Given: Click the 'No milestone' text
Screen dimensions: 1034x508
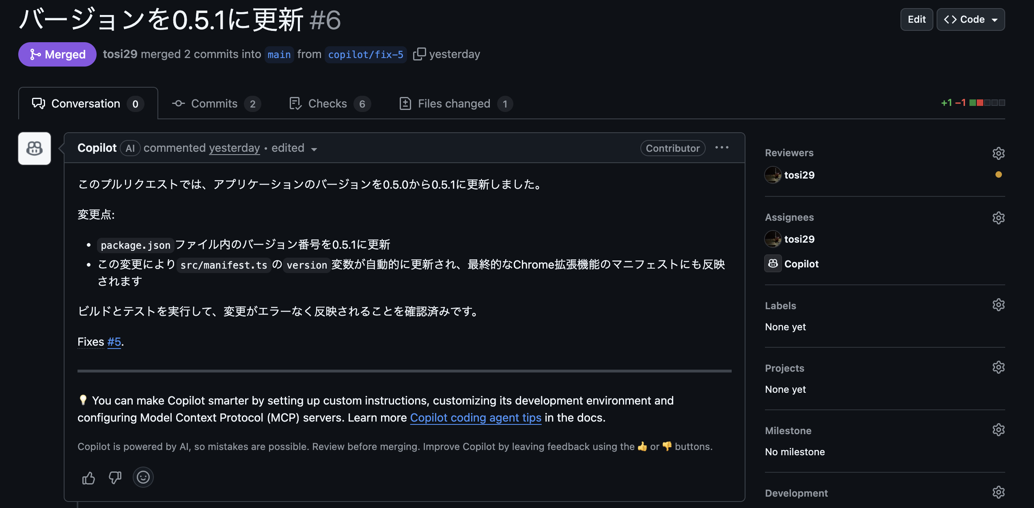Looking at the screenshot, I should click(x=795, y=452).
